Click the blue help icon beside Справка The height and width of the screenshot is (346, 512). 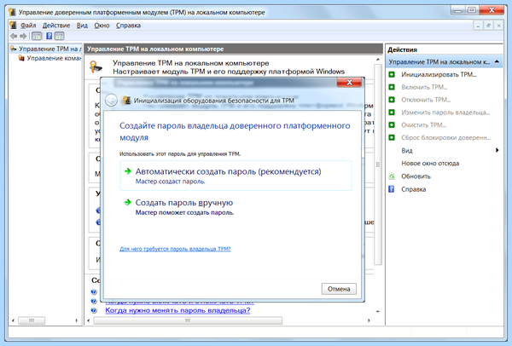point(392,189)
